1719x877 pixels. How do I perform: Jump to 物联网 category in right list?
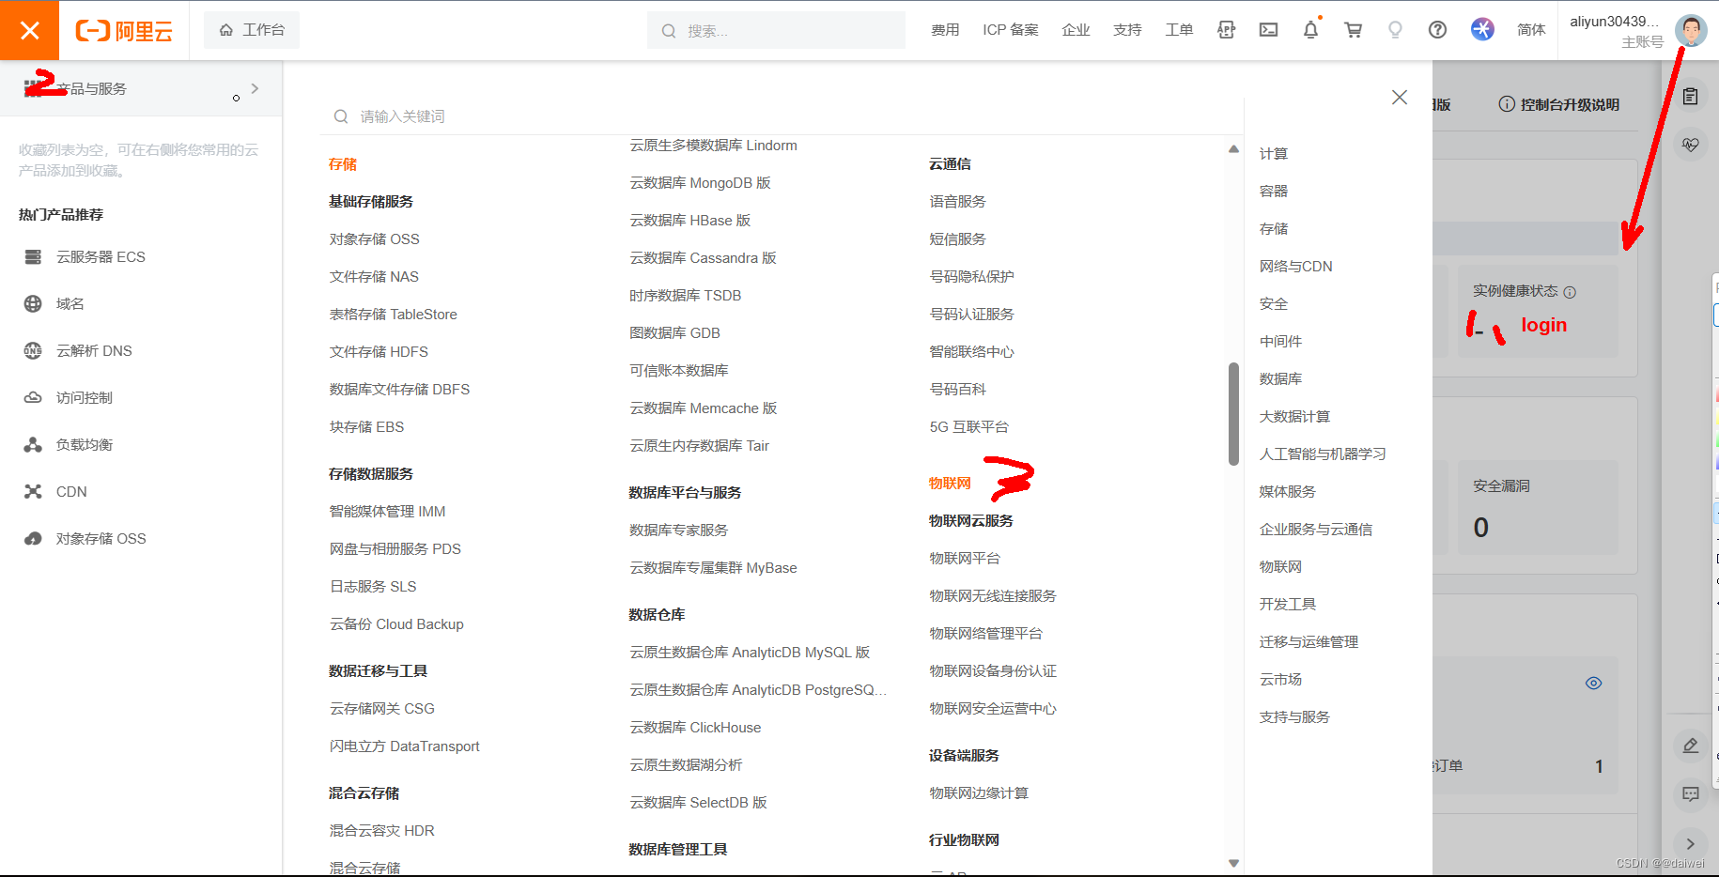click(x=1280, y=567)
